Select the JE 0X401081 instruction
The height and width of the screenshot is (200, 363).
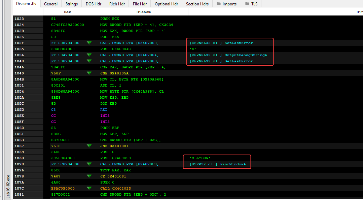(x=113, y=176)
